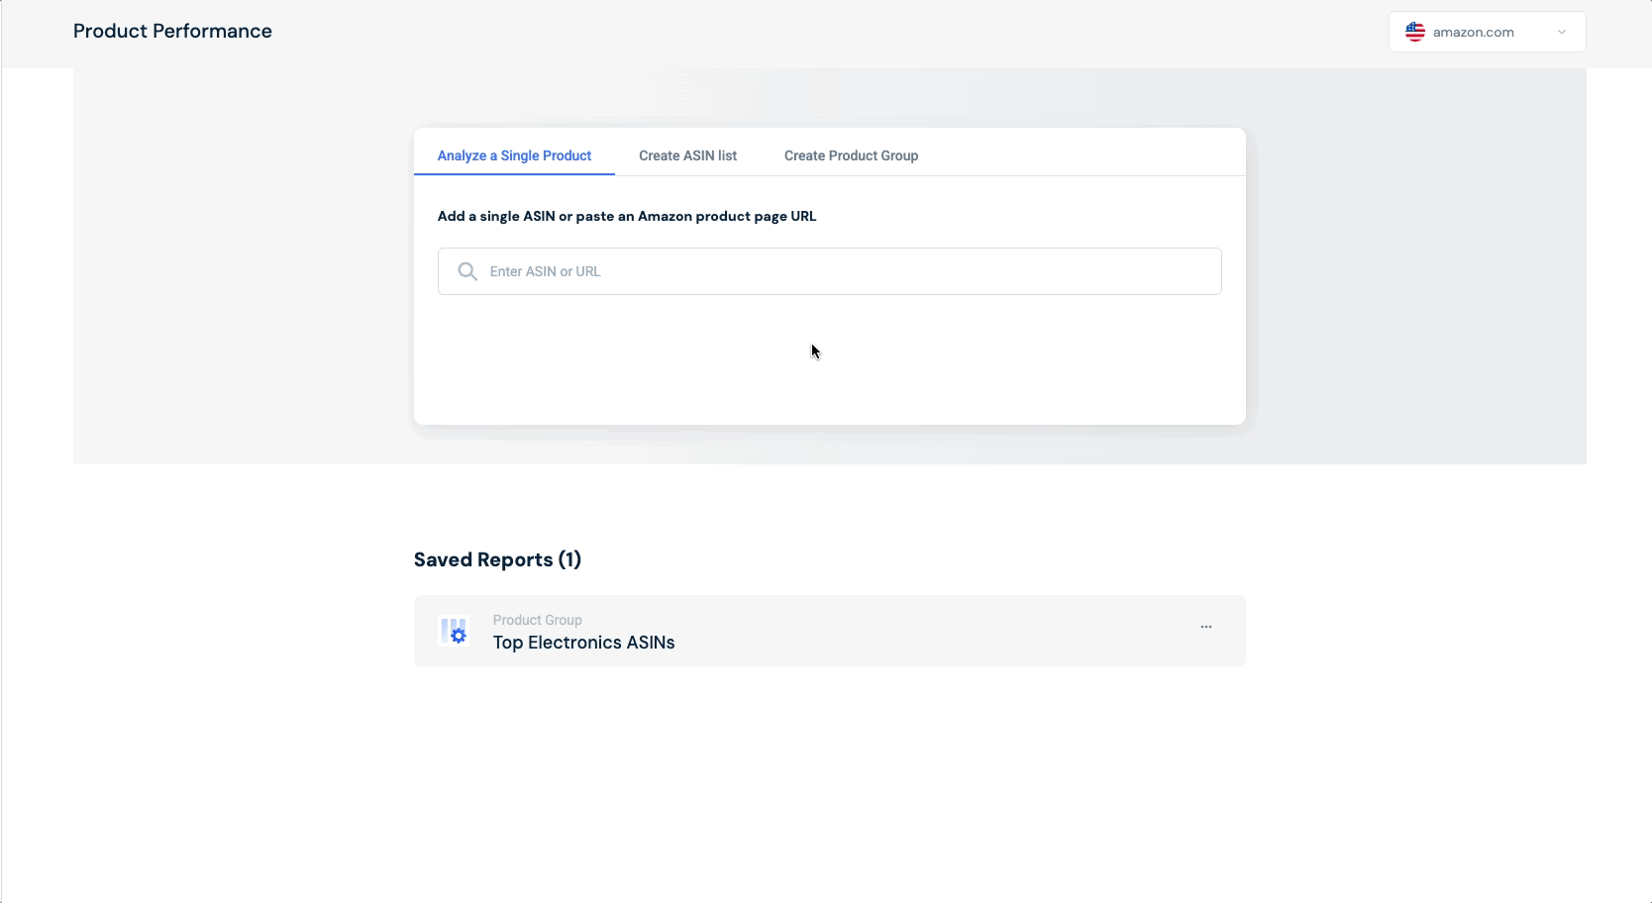Click the Enter ASIN or URL field
This screenshot has width=1652, height=903.
pos(829,271)
